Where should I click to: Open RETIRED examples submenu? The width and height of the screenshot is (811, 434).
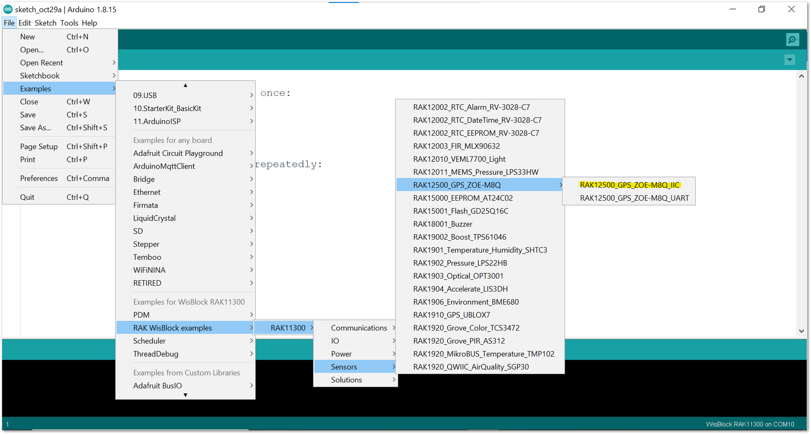185,283
